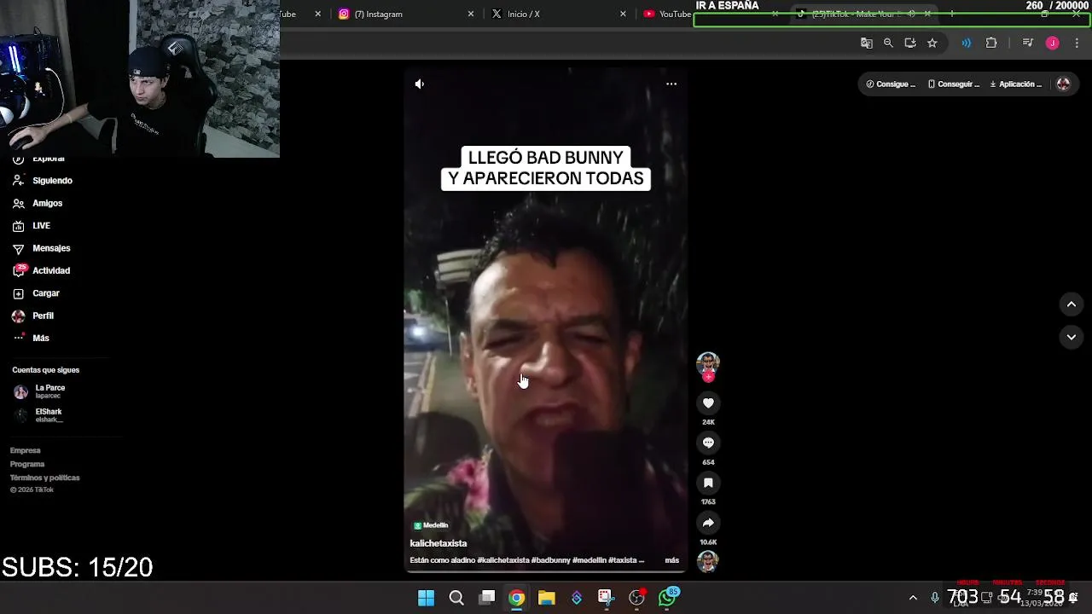This screenshot has width=1092, height=614.
Task: Open the video three-dots options menu
Action: (x=671, y=84)
